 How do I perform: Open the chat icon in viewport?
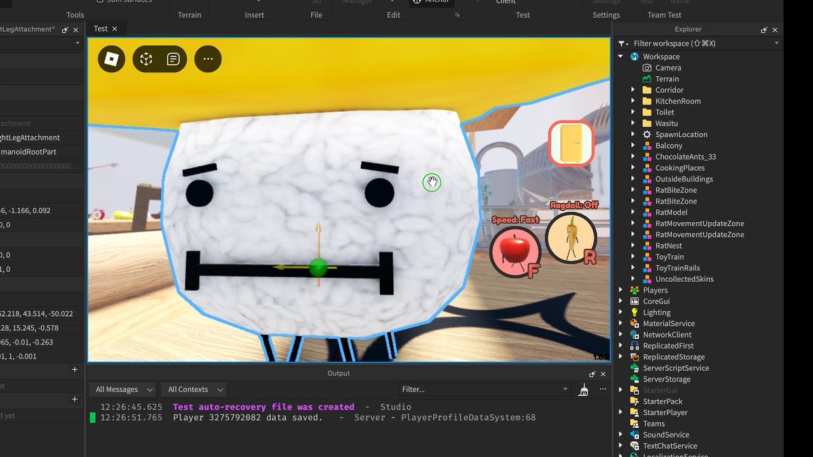(x=173, y=59)
